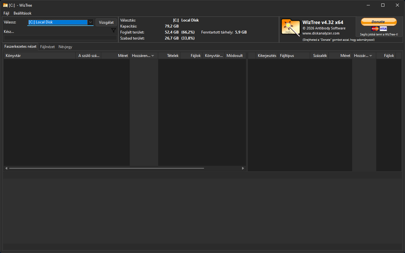Click the 'WizTree v4.32 x64' version text

pyautogui.click(x=323, y=22)
